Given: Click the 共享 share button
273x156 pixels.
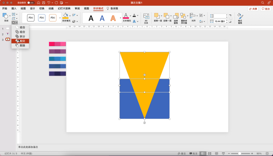Looking at the screenshot, I should click(x=253, y=9).
